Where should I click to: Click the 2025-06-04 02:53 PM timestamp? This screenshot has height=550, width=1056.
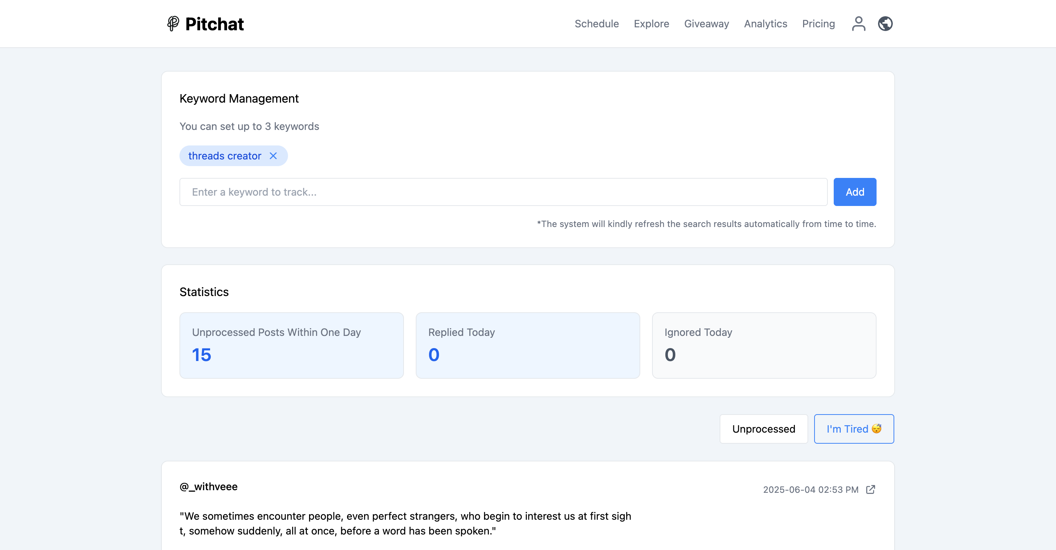click(810, 489)
